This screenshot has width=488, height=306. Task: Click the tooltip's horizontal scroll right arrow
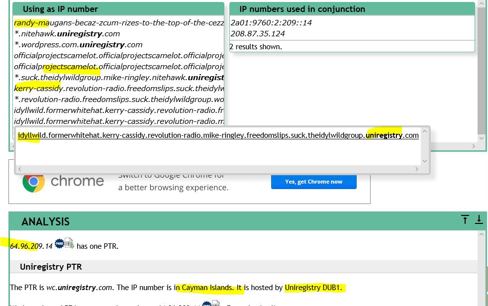pyautogui.click(x=416, y=169)
